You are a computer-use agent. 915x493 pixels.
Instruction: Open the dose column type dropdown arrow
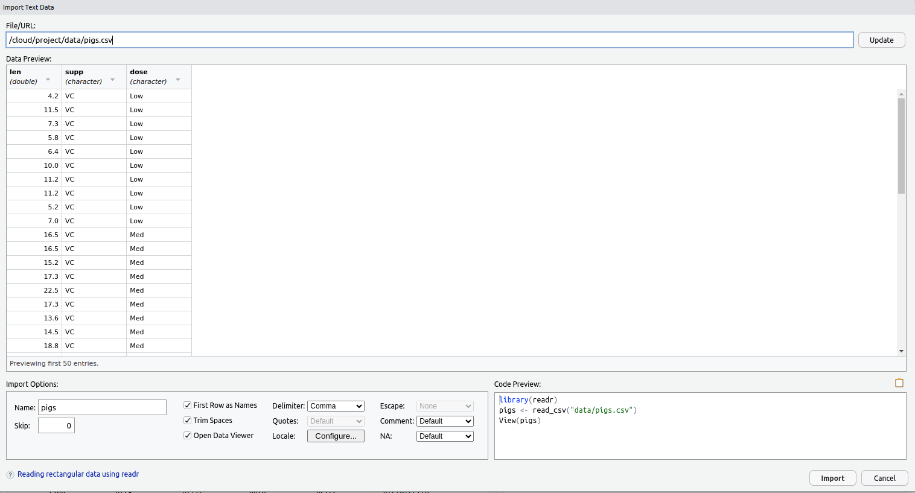tap(178, 80)
